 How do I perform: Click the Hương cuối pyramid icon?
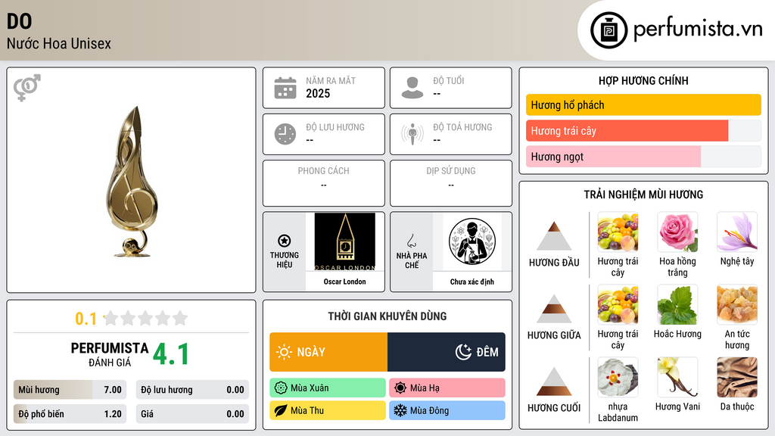pyautogui.click(x=554, y=381)
